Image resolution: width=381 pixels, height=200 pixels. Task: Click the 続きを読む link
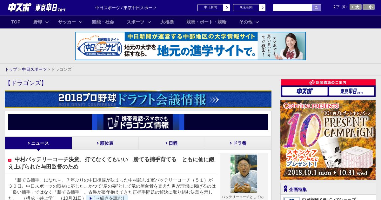pyautogui.click(x=107, y=198)
